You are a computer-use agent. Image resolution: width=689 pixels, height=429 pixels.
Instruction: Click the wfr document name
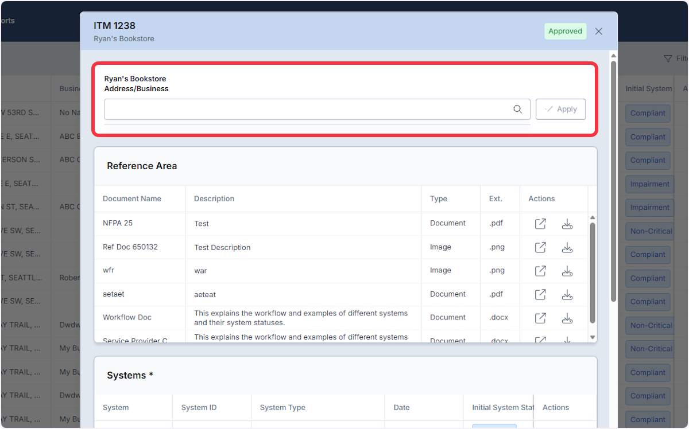pyautogui.click(x=109, y=270)
